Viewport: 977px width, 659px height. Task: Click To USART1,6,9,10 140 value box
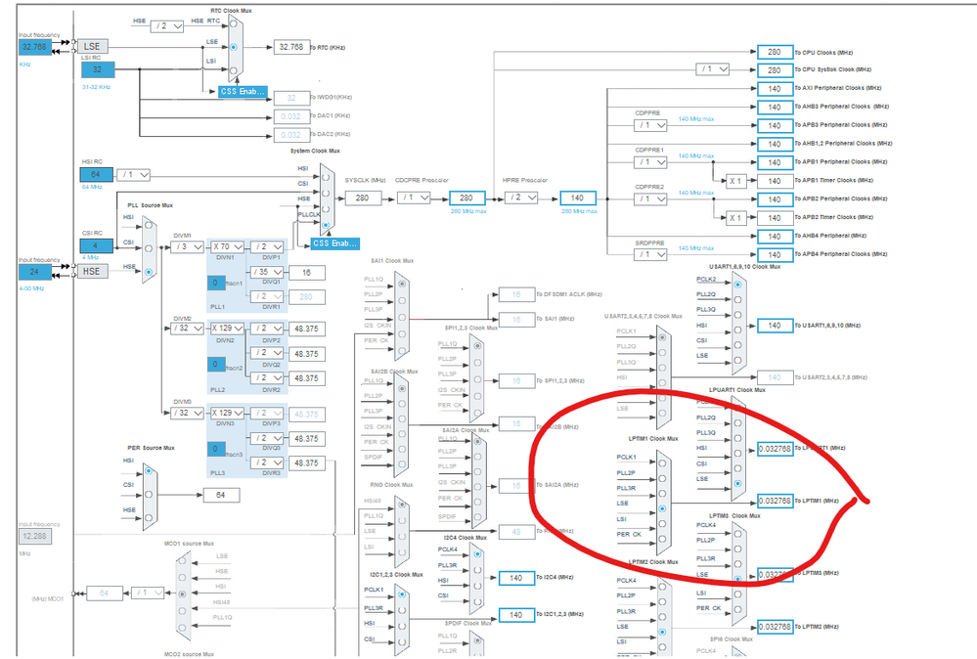tap(776, 326)
